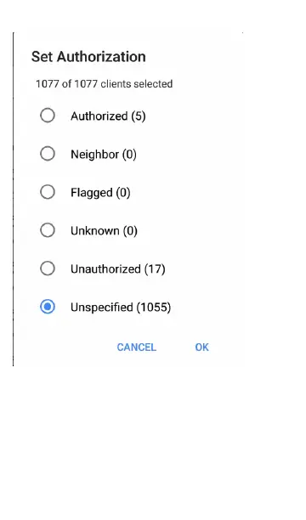Click the Unauthorized (17) option label
This screenshot has width=306, height=520.
tap(118, 268)
